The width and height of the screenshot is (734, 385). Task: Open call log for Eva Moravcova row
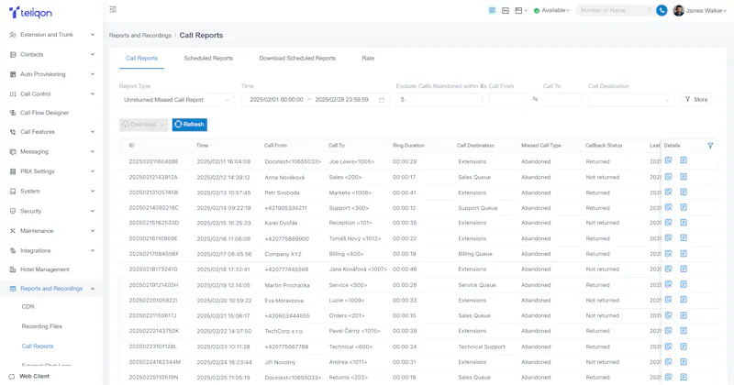[684, 300]
